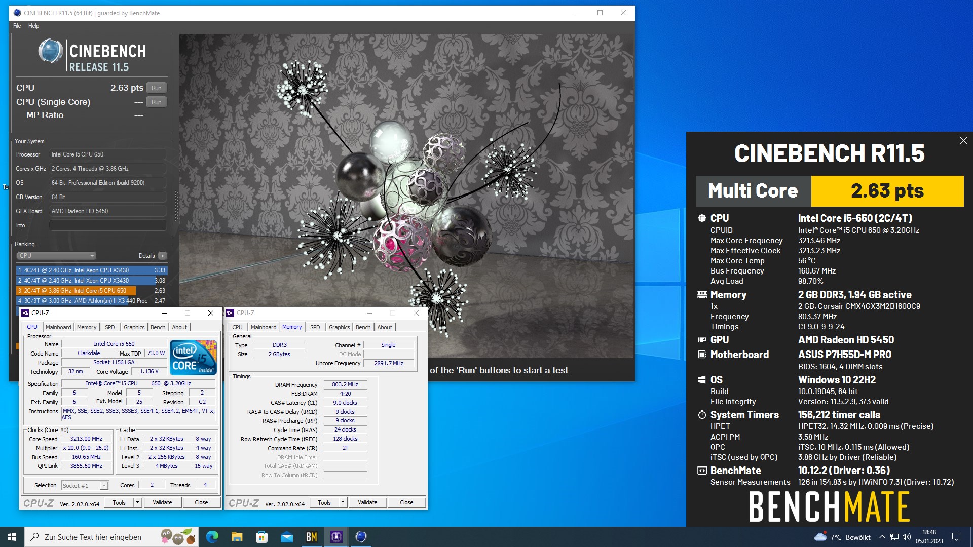This screenshot has width=973, height=547.
Task: Click the BenchMate Motherboard icon
Action: [702, 355]
